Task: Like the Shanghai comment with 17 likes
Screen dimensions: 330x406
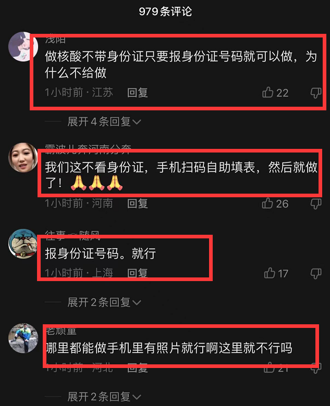Action: pos(270,273)
